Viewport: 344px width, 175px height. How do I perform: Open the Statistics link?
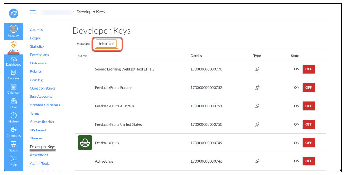[37, 46]
